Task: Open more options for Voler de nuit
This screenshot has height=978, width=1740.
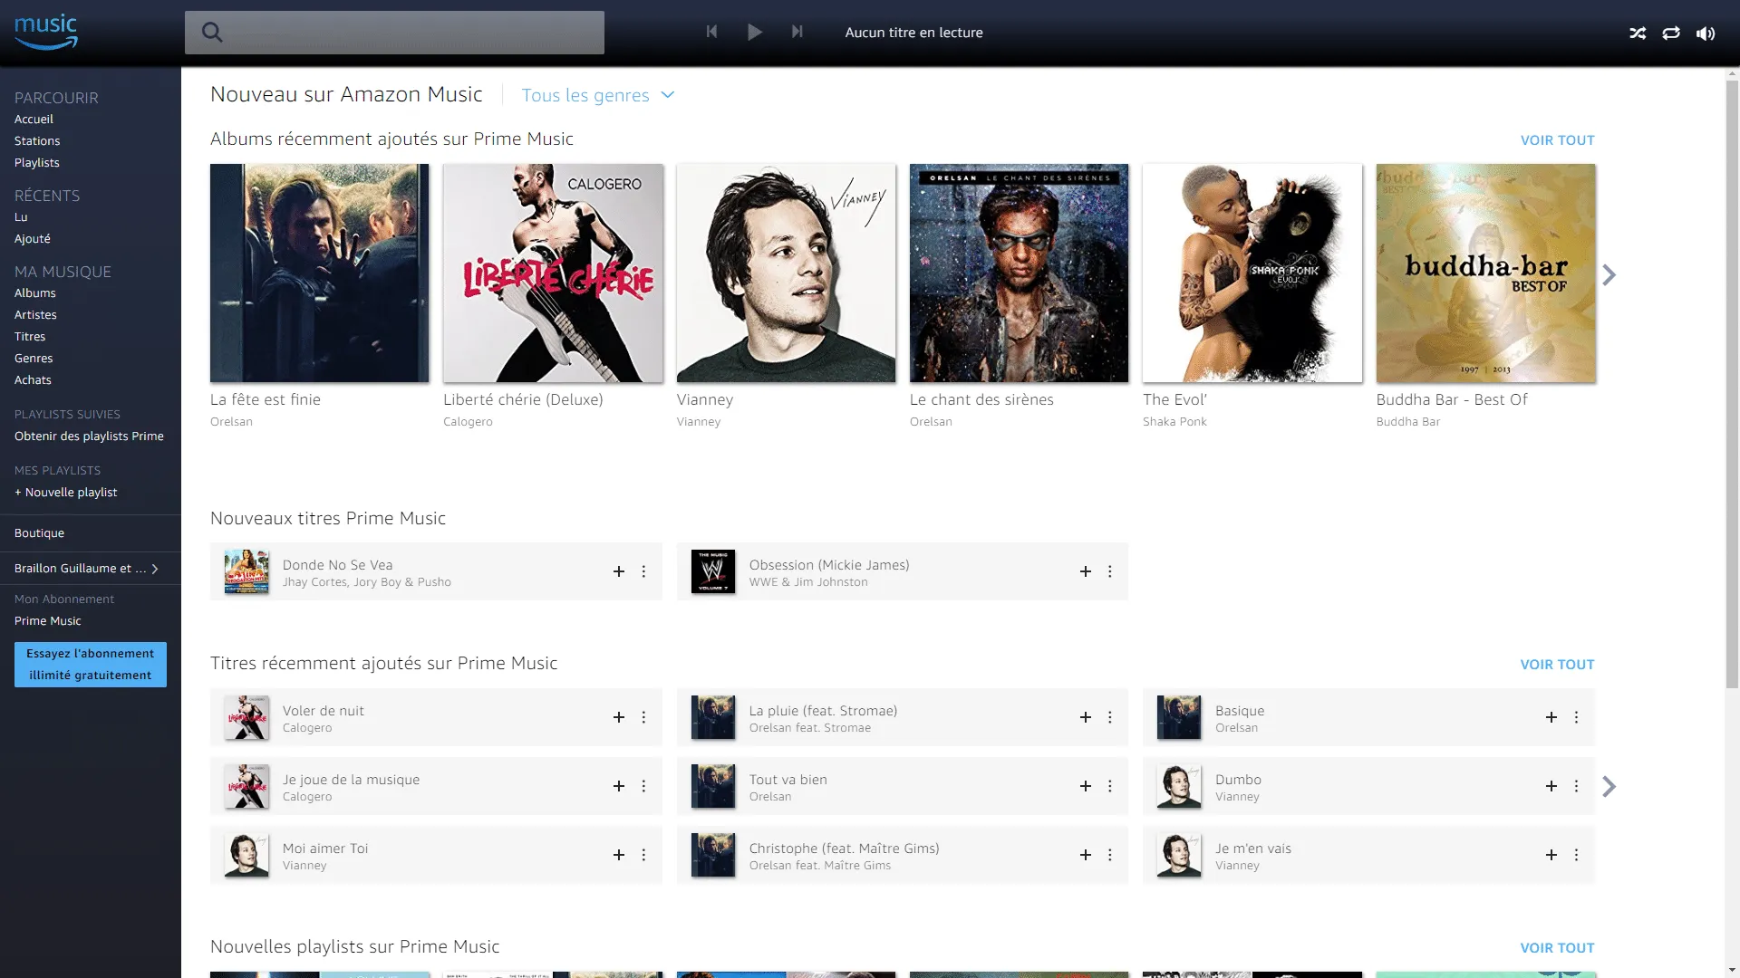Action: pyautogui.click(x=643, y=717)
